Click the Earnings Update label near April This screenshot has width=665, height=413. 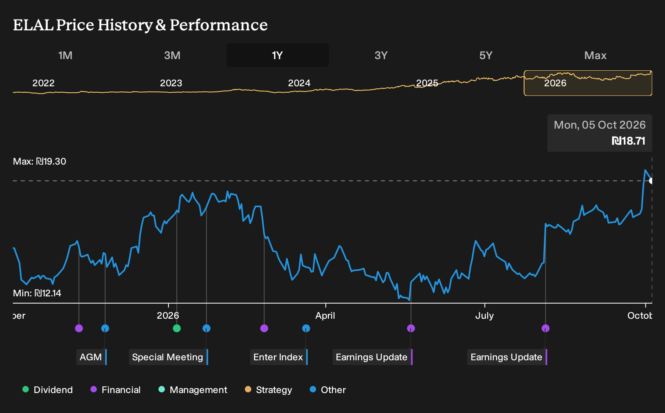[x=373, y=357]
